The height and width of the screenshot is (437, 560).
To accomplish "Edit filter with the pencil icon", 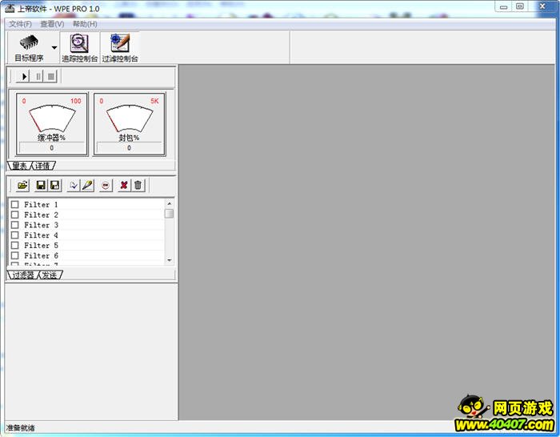I will pyautogui.click(x=87, y=185).
